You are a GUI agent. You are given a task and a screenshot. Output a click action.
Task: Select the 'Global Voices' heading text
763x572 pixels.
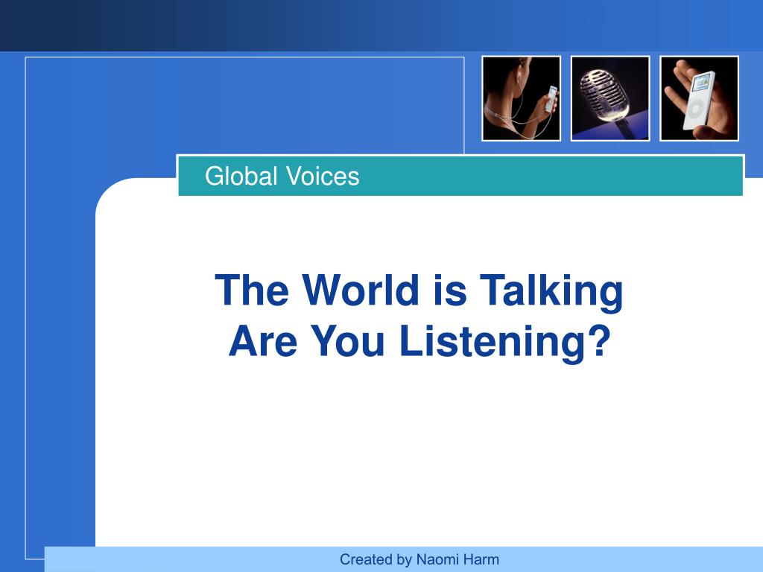[x=282, y=176]
